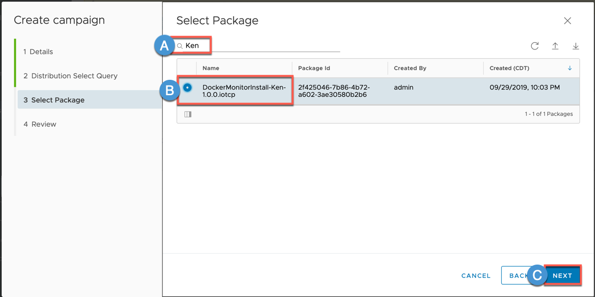Viewport: 595px width, 297px height.
Task: Click the refresh packages icon
Action: click(535, 46)
